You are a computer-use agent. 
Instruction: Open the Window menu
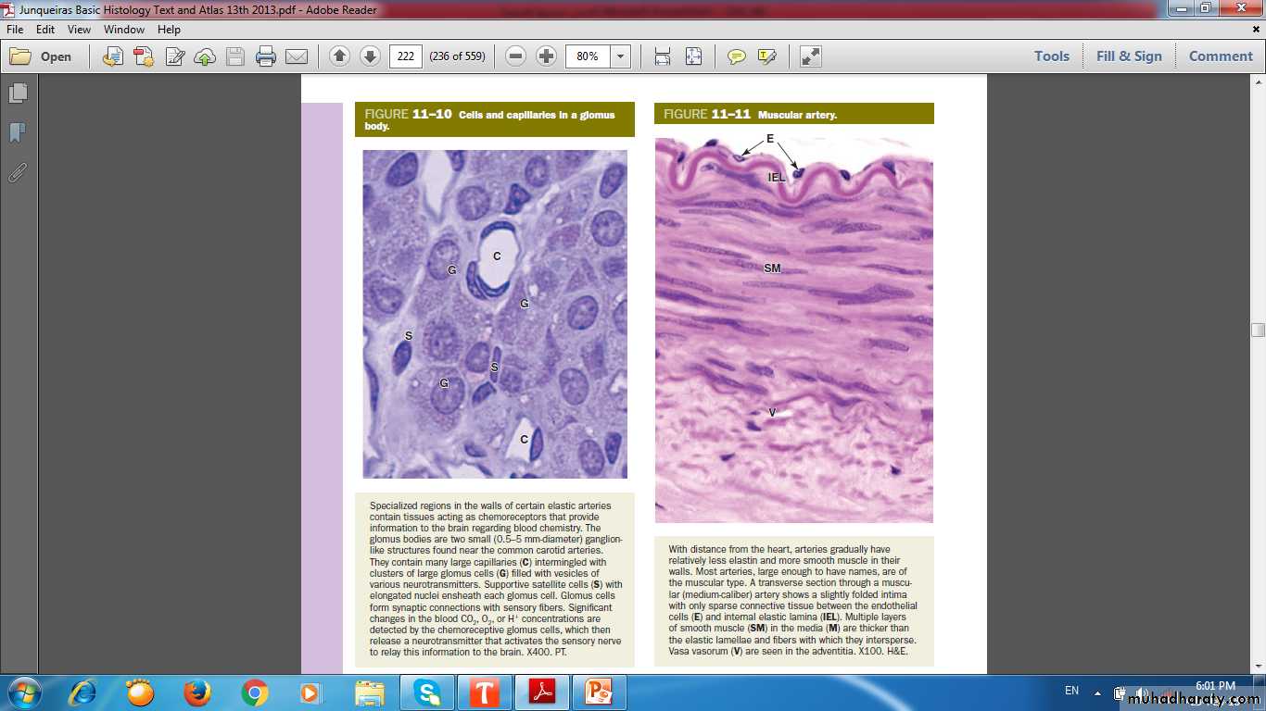[x=124, y=30]
